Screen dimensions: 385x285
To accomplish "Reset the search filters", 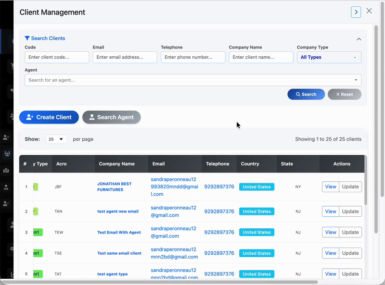I will pyautogui.click(x=344, y=94).
